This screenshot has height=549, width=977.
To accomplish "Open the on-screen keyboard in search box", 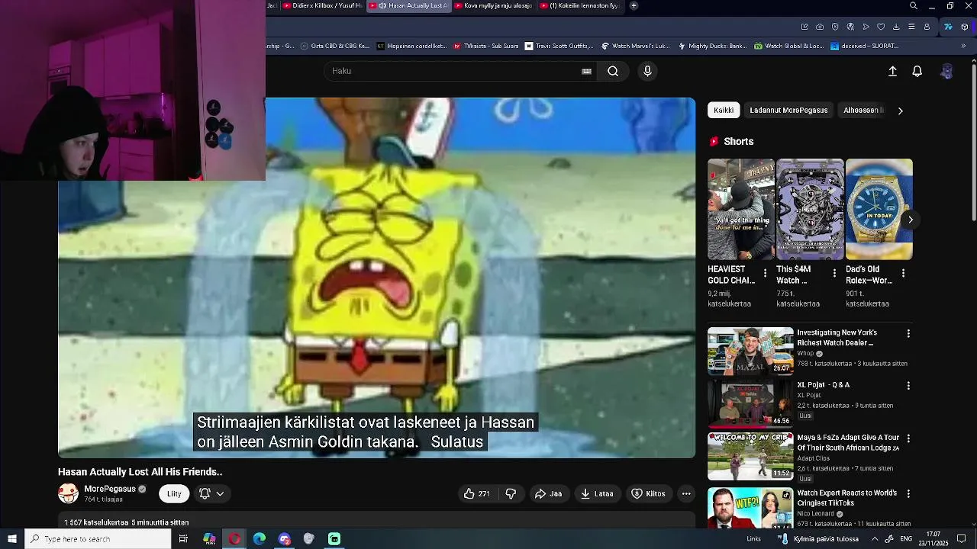I will pyautogui.click(x=586, y=71).
